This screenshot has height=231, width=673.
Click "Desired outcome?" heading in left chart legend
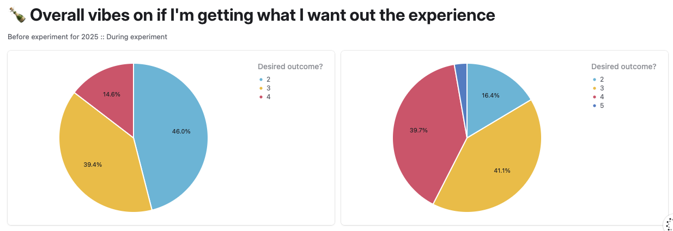point(290,67)
